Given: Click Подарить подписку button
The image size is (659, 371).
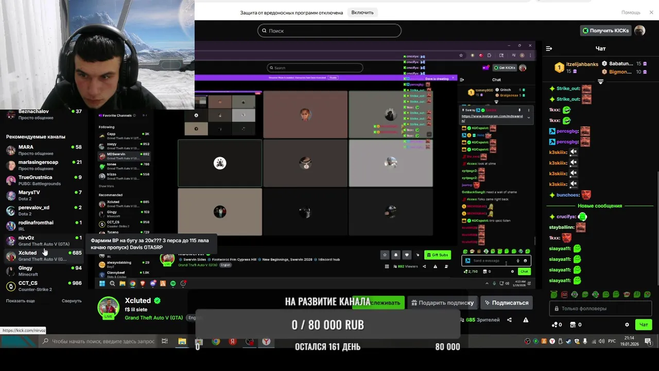Looking at the screenshot, I should click(x=442, y=302).
